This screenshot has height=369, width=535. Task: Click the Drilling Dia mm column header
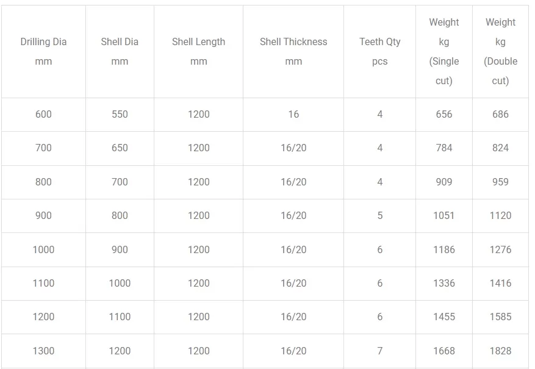click(x=43, y=51)
